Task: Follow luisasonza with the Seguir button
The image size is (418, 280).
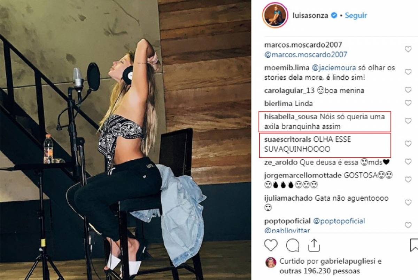Action: point(356,16)
